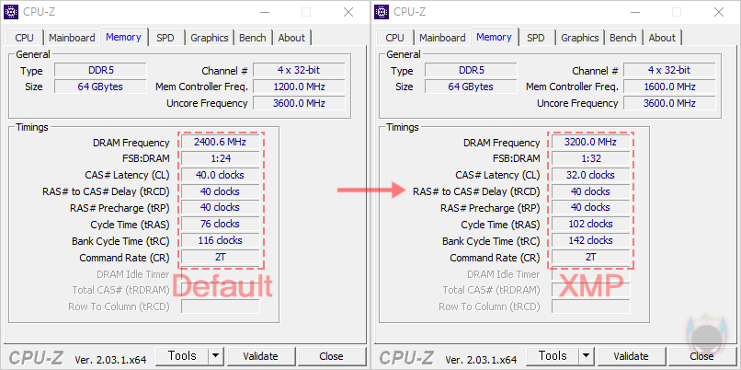Select the SPD tab in left CPU-Z window

click(x=165, y=38)
